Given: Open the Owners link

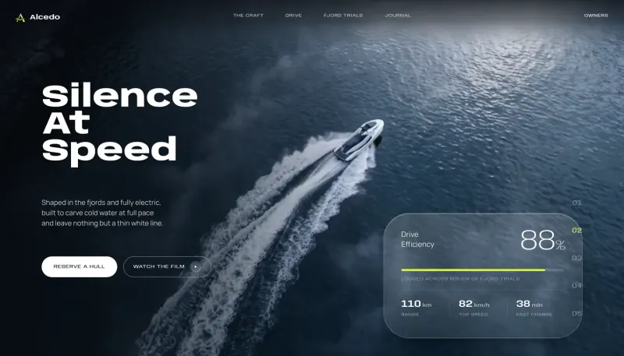Looking at the screenshot, I should pos(596,16).
